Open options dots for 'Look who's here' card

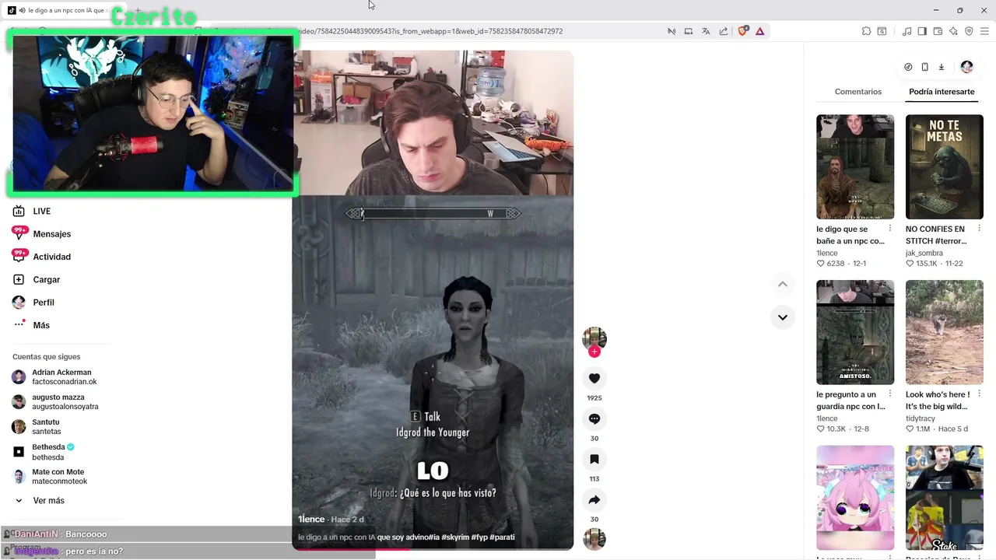pyautogui.click(x=979, y=394)
